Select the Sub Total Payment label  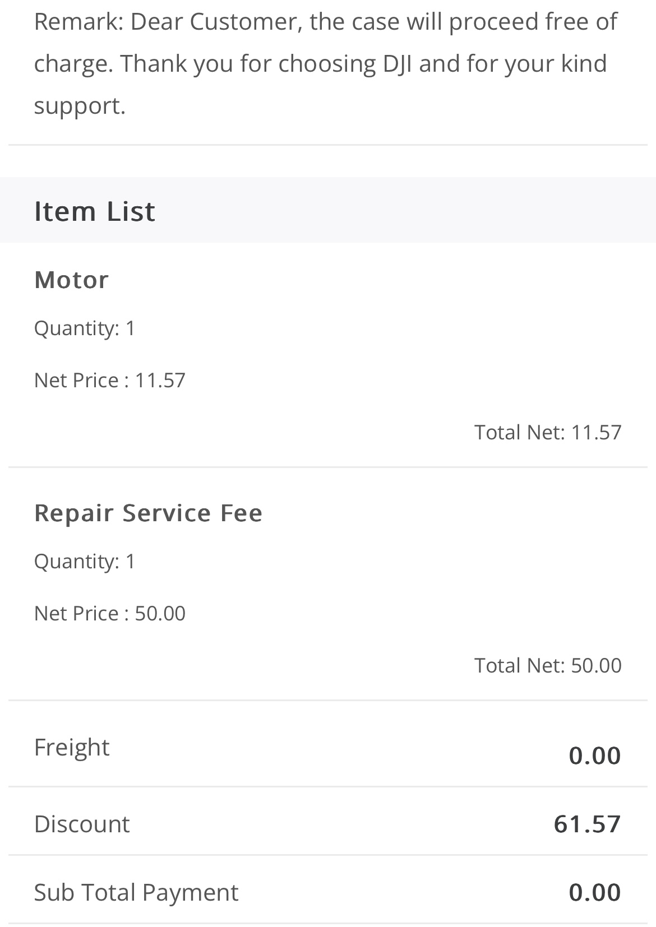click(x=136, y=892)
